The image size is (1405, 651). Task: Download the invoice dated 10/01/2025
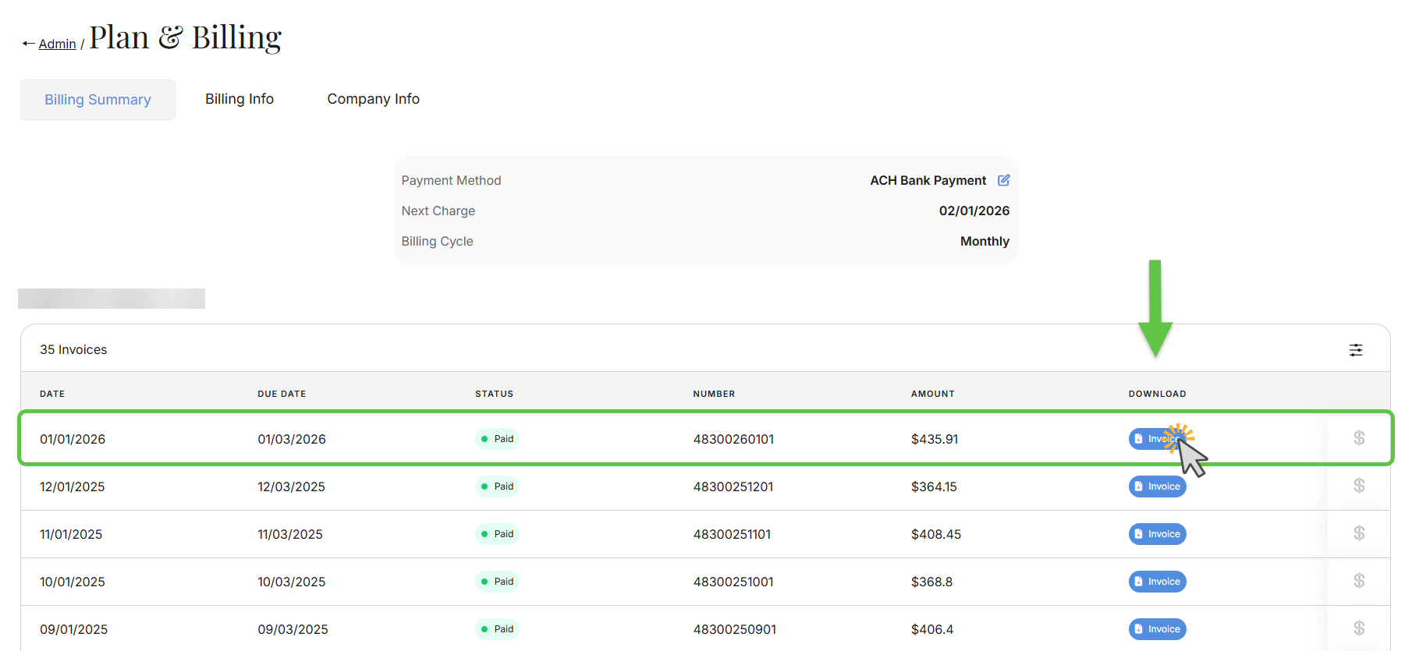click(1157, 582)
